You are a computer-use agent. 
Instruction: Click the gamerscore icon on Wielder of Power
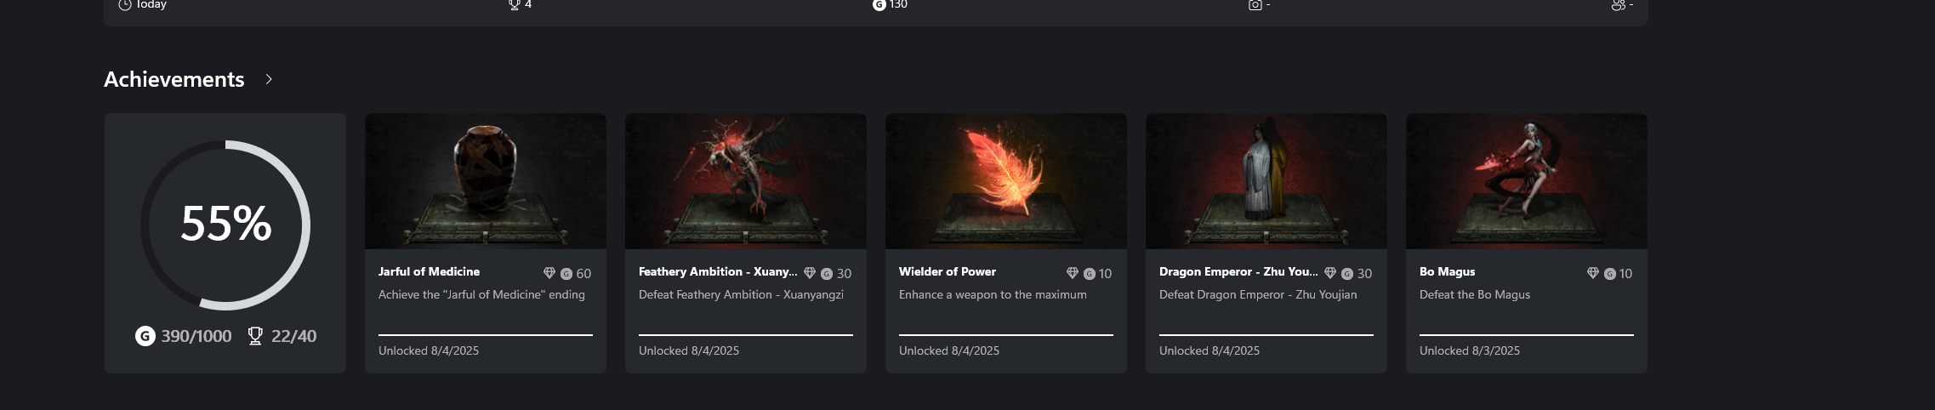(1090, 274)
